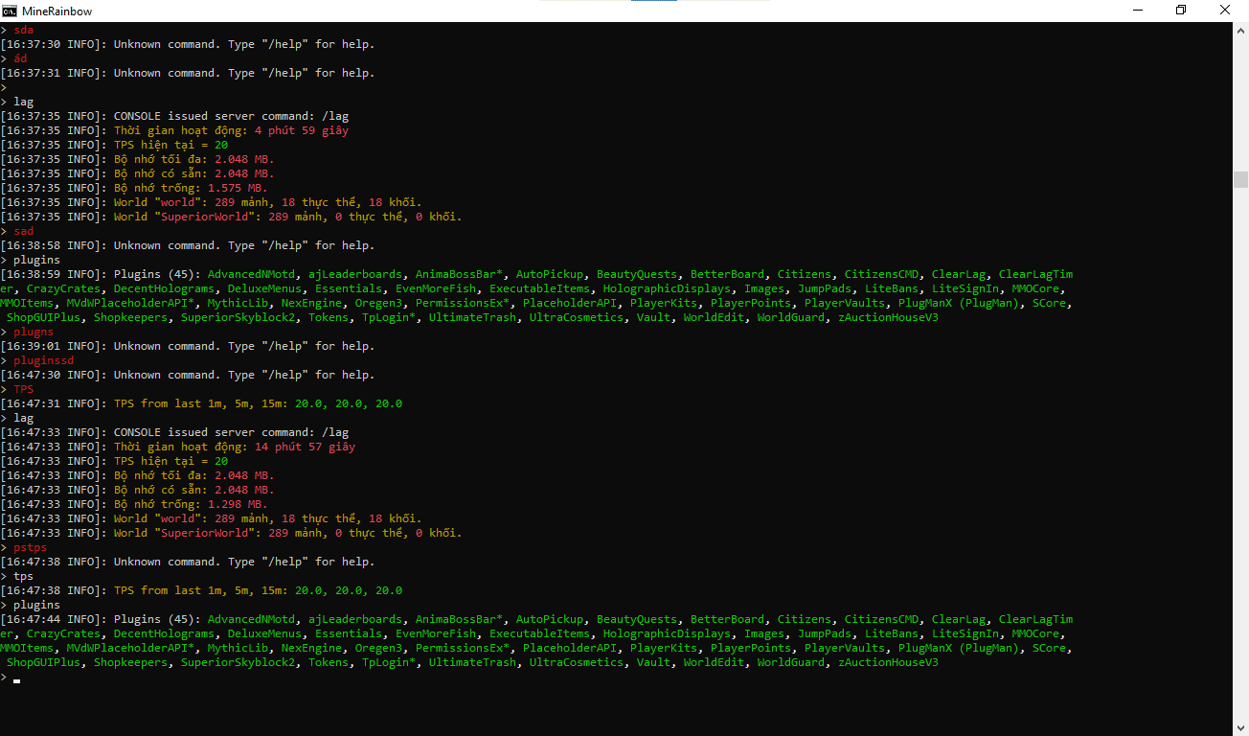The width and height of the screenshot is (1249, 736).
Task: Click "Plugins (45)" on the 16:38:59 line
Action: 154,274
